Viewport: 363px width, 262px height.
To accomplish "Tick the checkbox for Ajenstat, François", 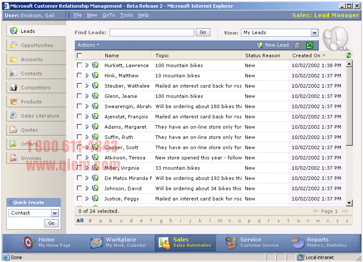I will coord(79,116).
